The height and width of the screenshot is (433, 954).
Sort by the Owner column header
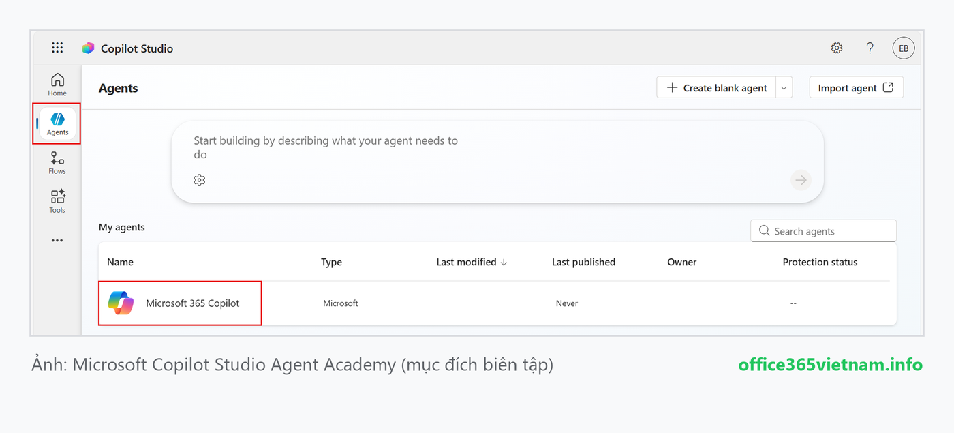click(681, 262)
